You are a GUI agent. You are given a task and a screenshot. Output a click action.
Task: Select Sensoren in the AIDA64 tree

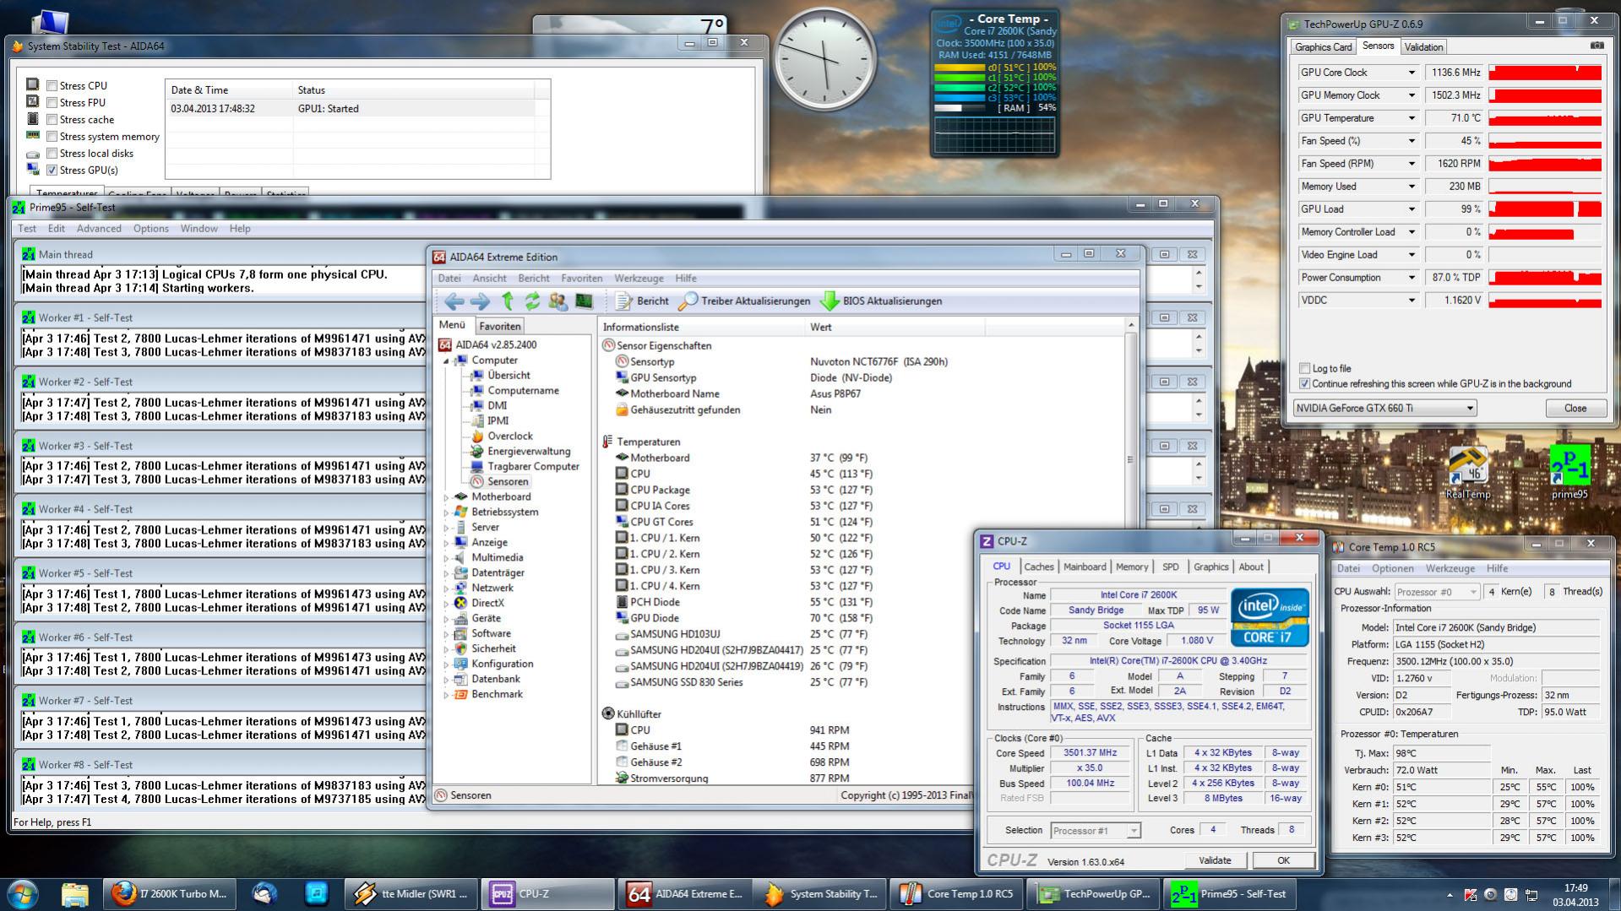coord(507,481)
